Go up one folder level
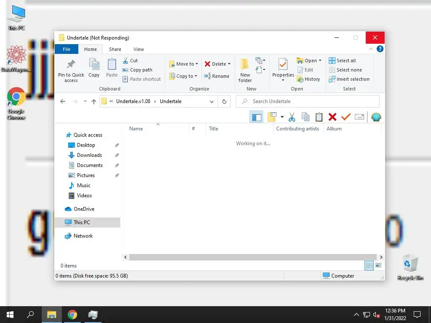This screenshot has height=323, width=431. pos(94,102)
